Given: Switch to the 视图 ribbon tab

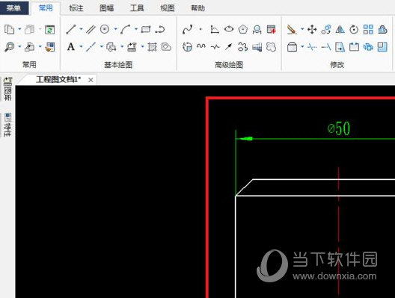Looking at the screenshot, I should 168,8.
